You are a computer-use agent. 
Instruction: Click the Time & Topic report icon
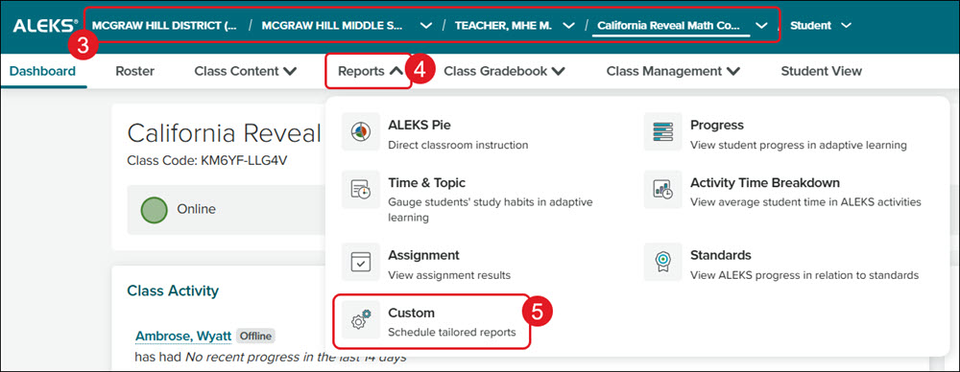[361, 190]
